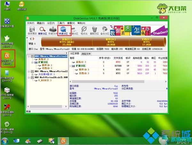Open the 硬盘(D) menu
Screen dimensions: 192x145
click(41, 23)
